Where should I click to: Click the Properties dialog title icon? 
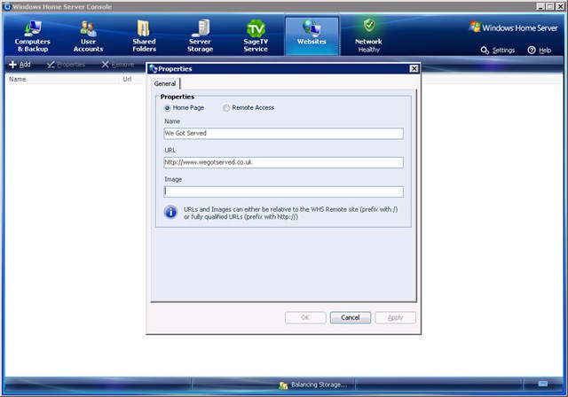pyautogui.click(x=153, y=69)
